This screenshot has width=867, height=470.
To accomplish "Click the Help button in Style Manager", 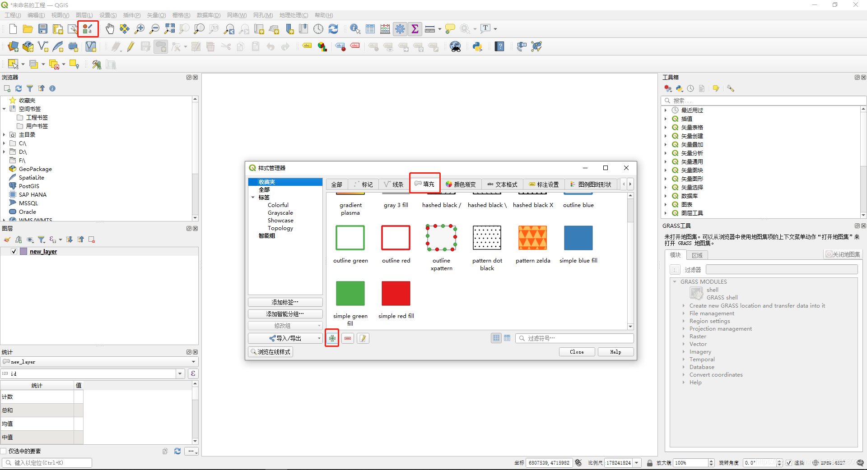I will (615, 352).
